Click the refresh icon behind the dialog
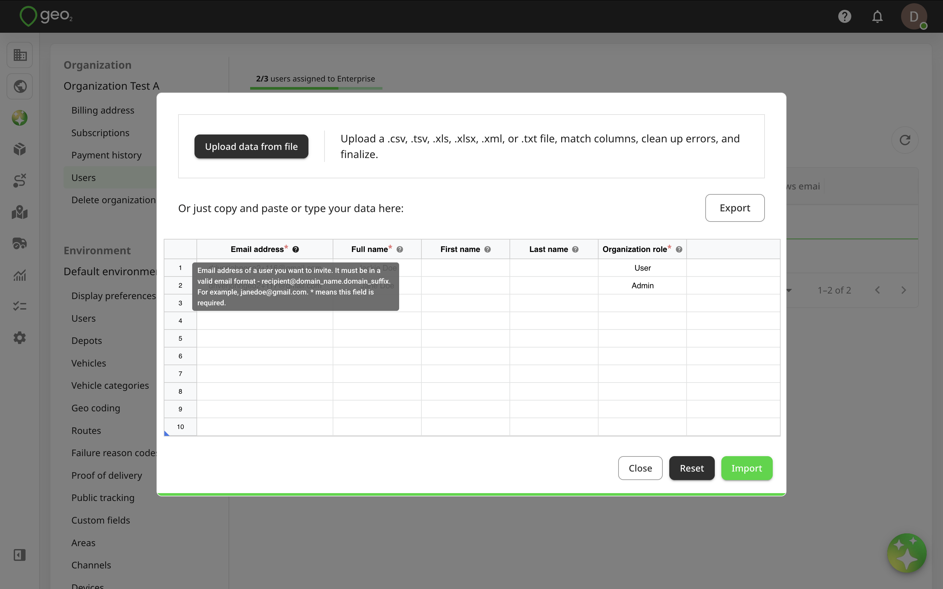 (905, 140)
